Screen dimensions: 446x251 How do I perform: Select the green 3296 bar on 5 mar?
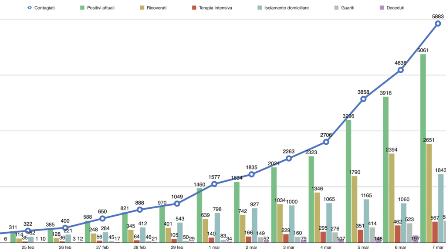coord(348,181)
